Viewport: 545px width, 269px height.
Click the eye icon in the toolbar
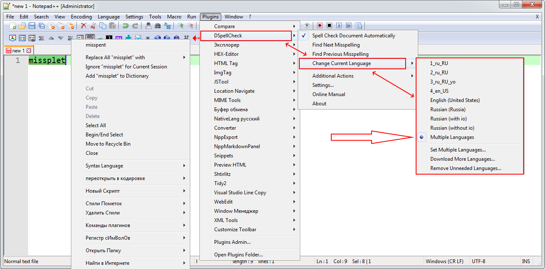click(307, 26)
